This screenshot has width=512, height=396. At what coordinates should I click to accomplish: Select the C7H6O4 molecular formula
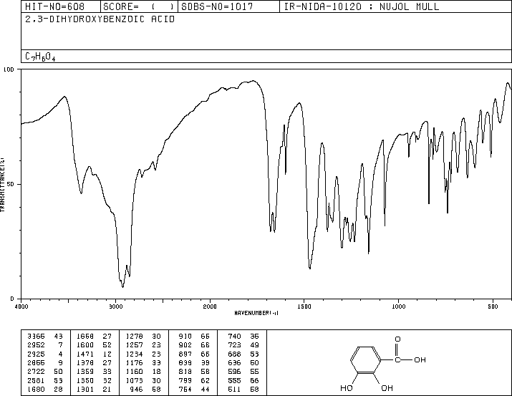[40, 57]
